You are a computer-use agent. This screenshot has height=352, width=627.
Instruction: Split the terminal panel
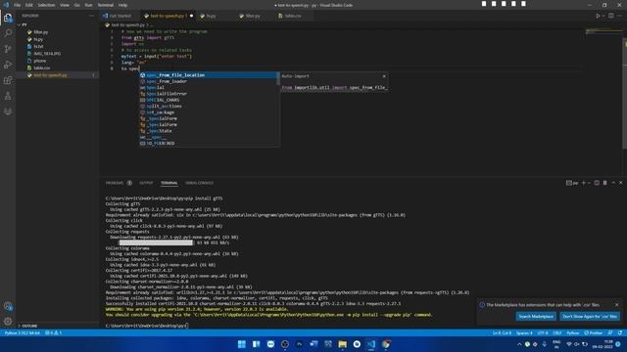[597, 183]
